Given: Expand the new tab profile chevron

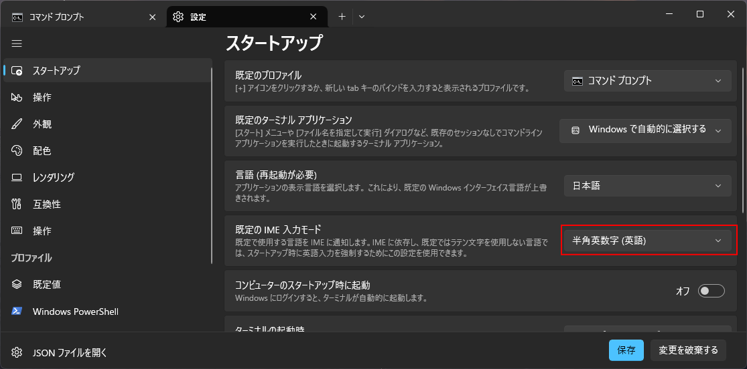Looking at the screenshot, I should [x=362, y=17].
